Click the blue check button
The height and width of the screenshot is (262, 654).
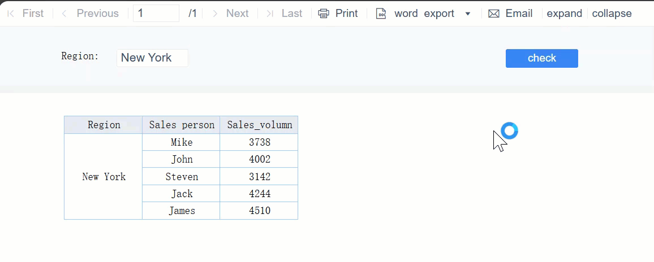coord(542,58)
